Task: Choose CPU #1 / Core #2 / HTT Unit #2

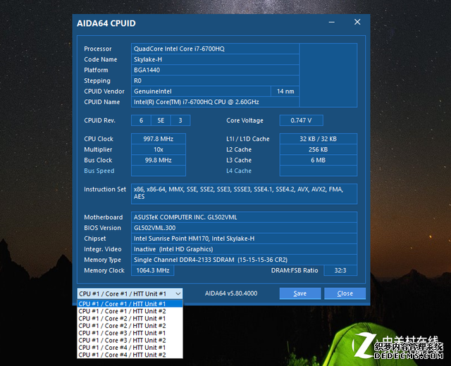Action: 130,325
